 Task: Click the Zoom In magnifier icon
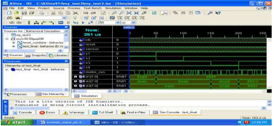pos(114,13)
